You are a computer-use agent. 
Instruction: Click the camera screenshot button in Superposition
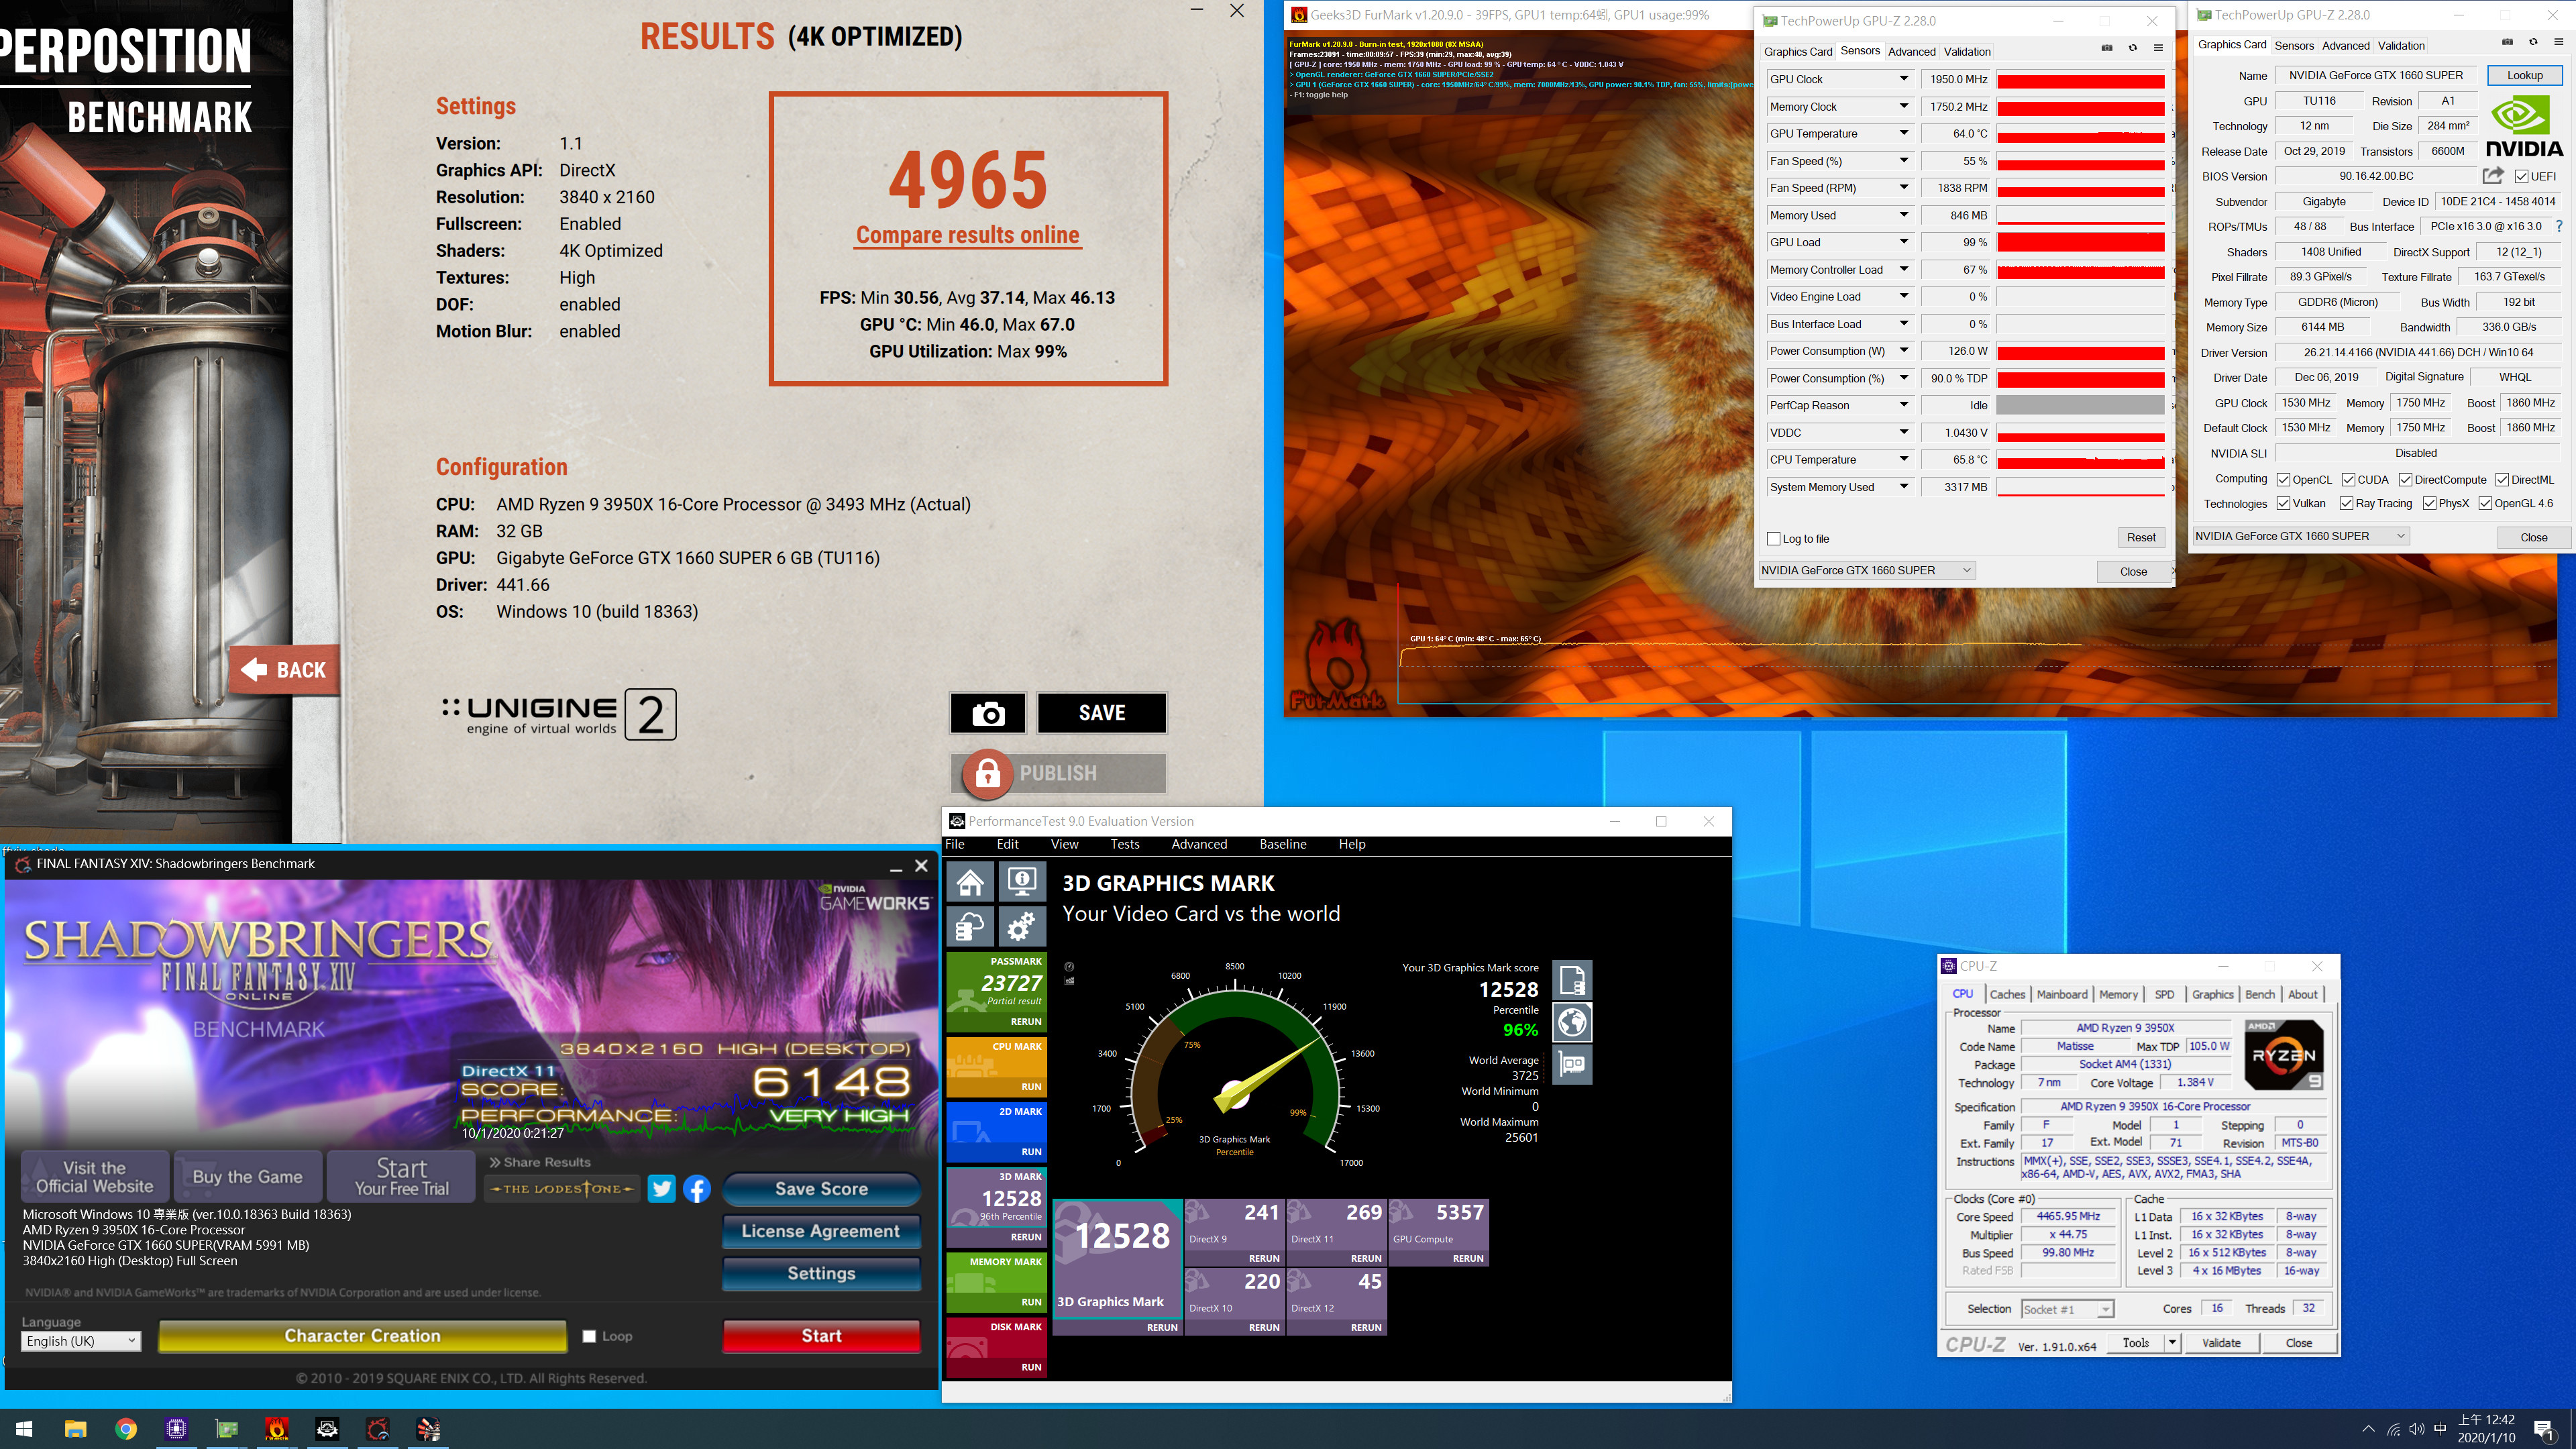tap(988, 713)
